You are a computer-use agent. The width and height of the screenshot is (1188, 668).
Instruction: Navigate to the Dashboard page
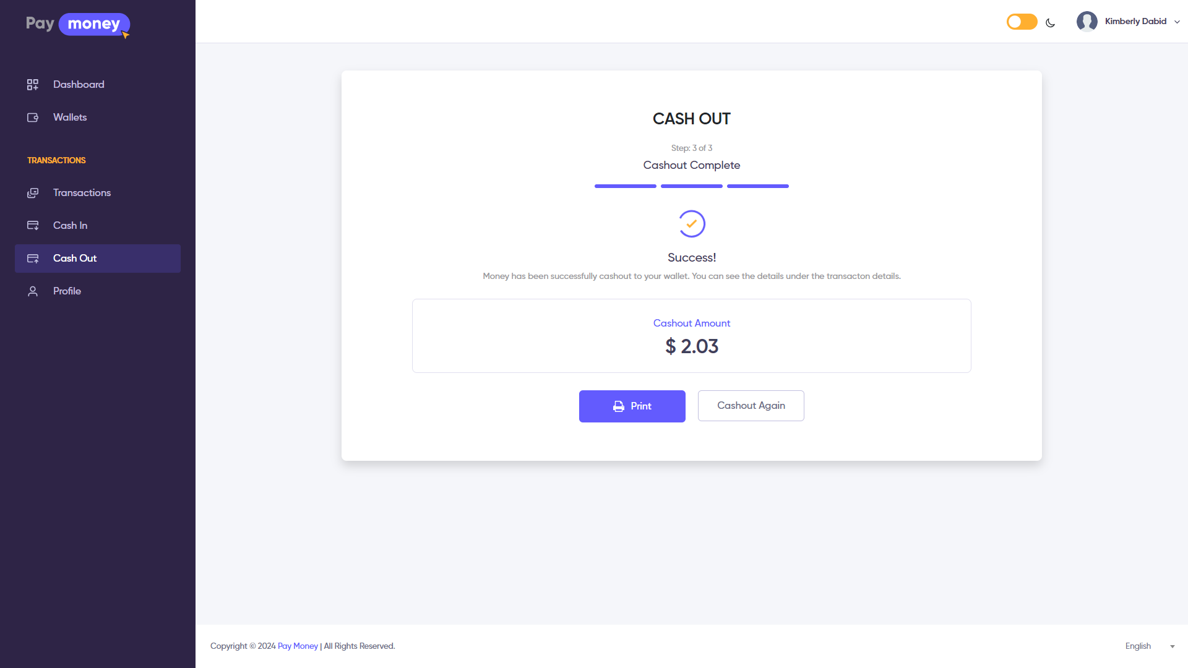78,85
